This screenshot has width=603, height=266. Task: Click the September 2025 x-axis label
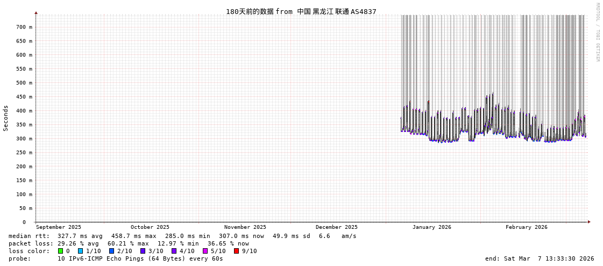point(59,227)
